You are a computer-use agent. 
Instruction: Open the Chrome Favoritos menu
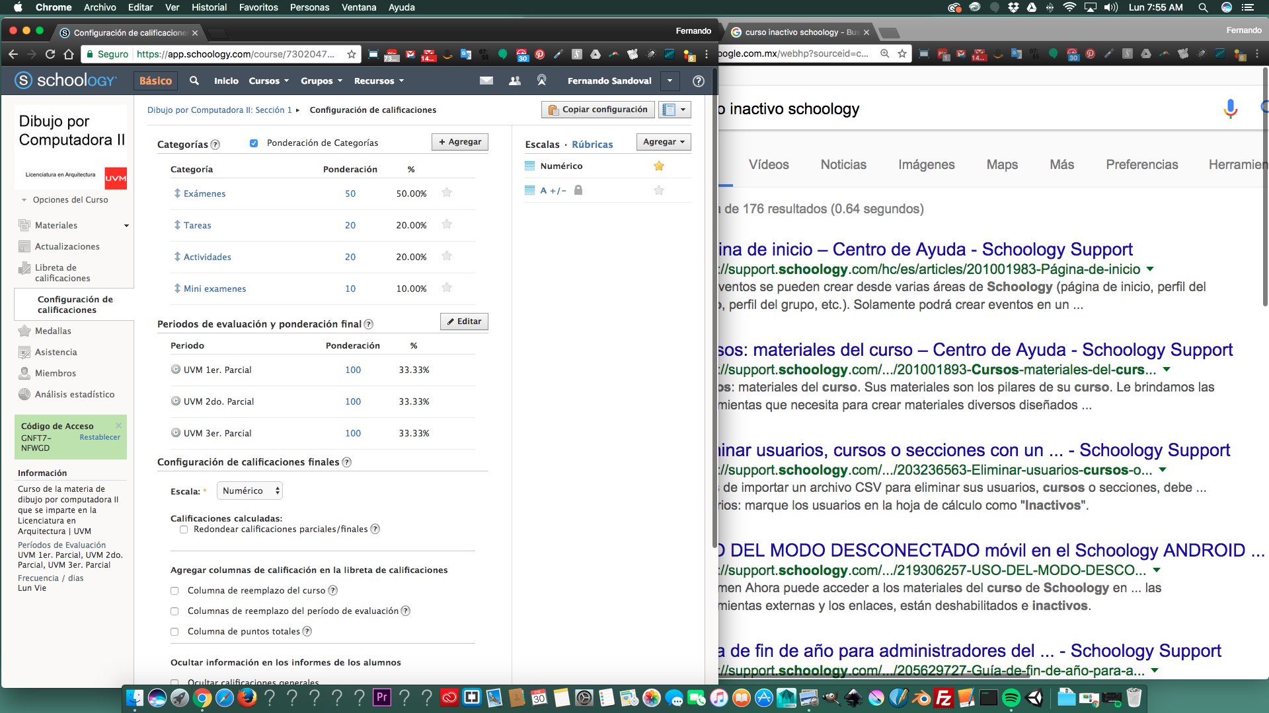click(258, 7)
